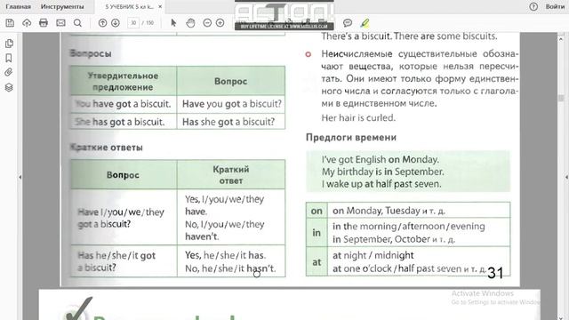The width and height of the screenshot is (569, 320).
Task: Expand the right tools pane arrow
Action: click(566, 177)
